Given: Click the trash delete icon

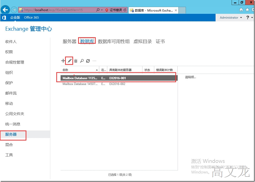Looking at the screenshot, I should tap(76, 61).
